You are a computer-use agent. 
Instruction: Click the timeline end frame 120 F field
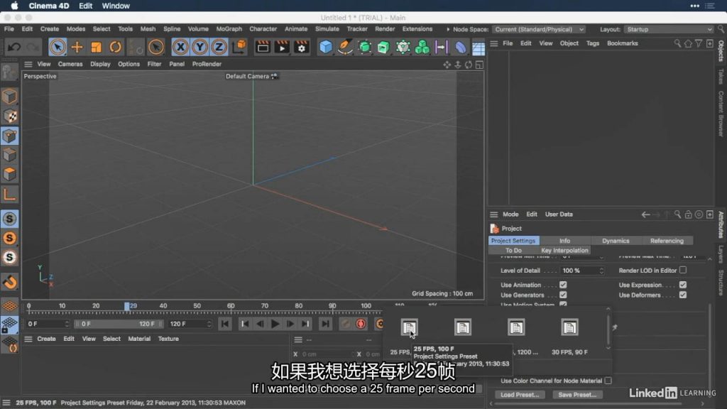tap(190, 324)
